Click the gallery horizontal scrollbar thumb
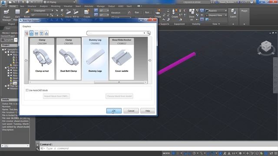 (119, 82)
